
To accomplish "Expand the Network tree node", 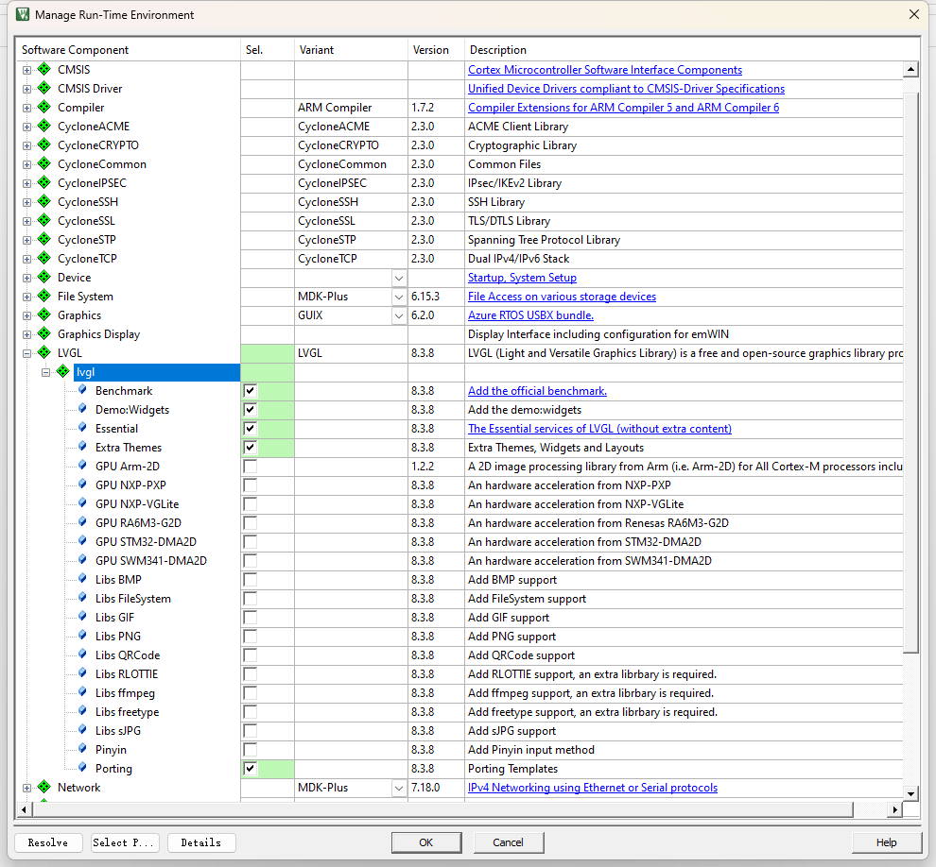I will (x=26, y=789).
